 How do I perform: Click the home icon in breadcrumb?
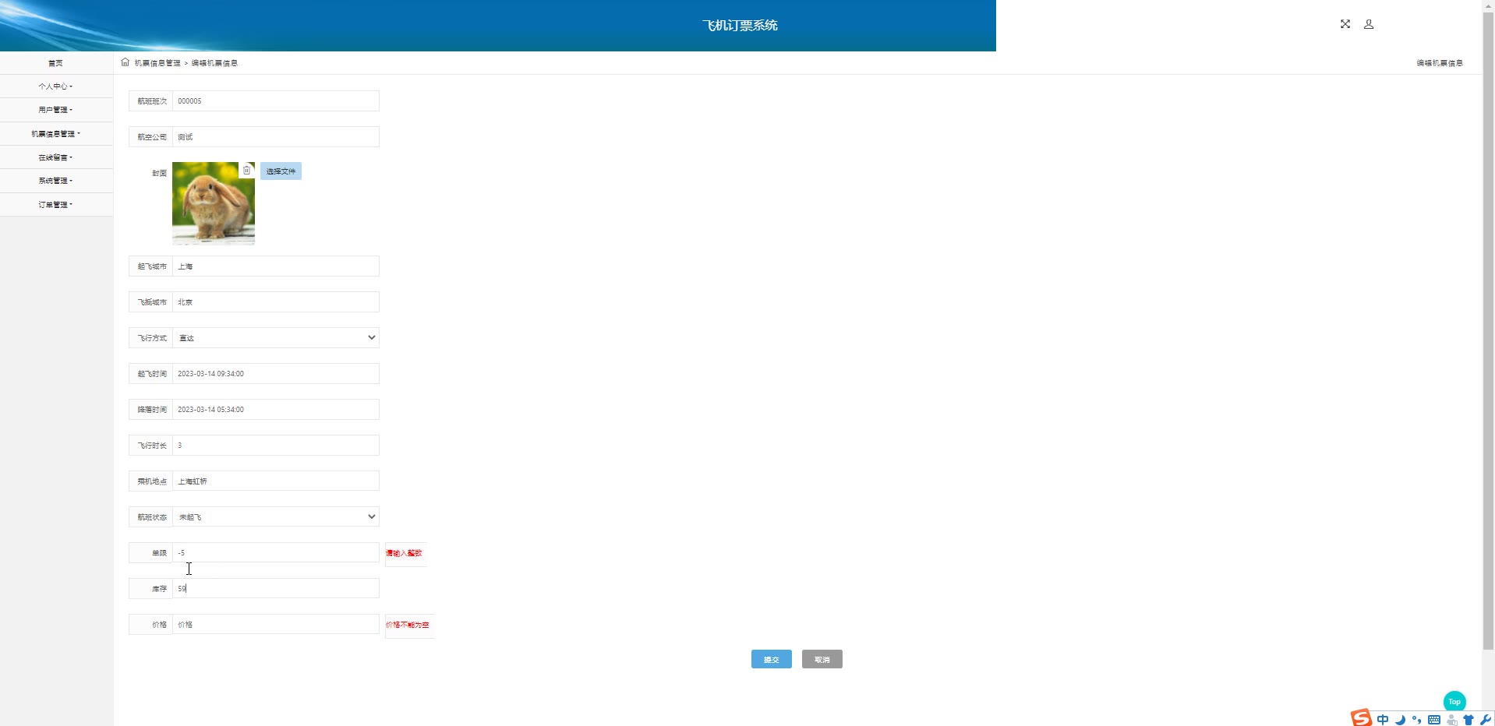125,62
